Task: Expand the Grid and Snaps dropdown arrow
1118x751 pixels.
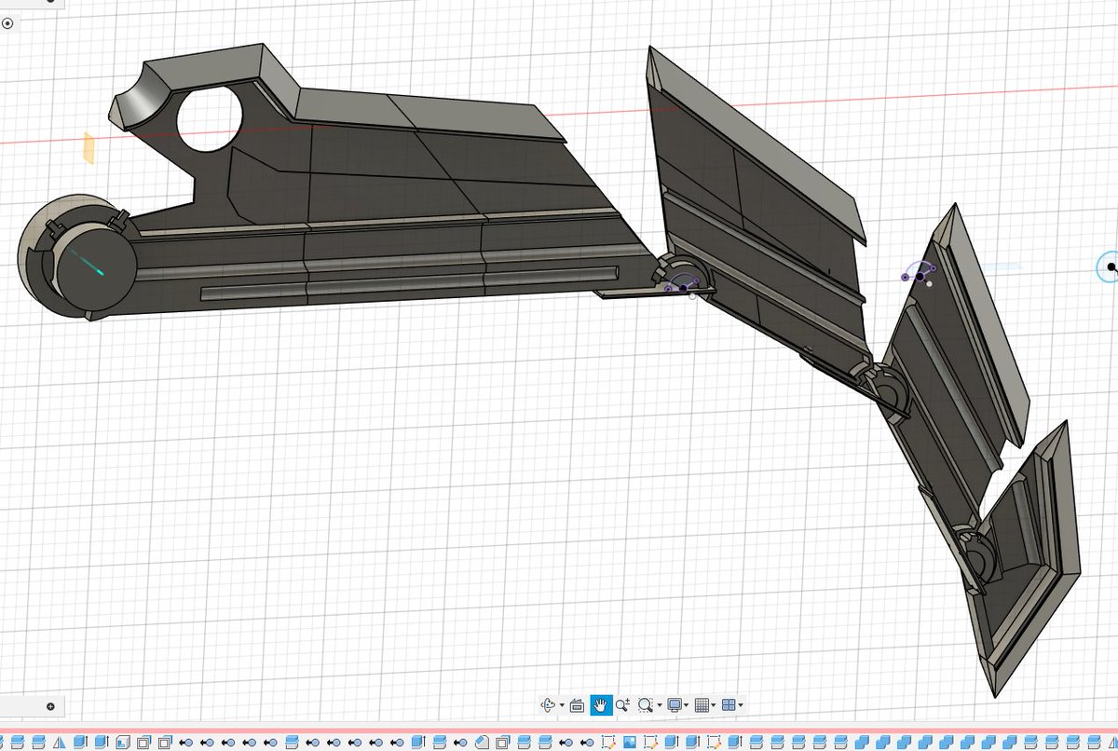Action: click(x=714, y=705)
